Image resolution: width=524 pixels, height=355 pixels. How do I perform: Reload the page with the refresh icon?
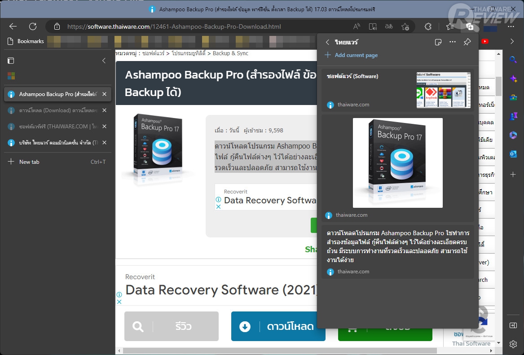coord(33,26)
